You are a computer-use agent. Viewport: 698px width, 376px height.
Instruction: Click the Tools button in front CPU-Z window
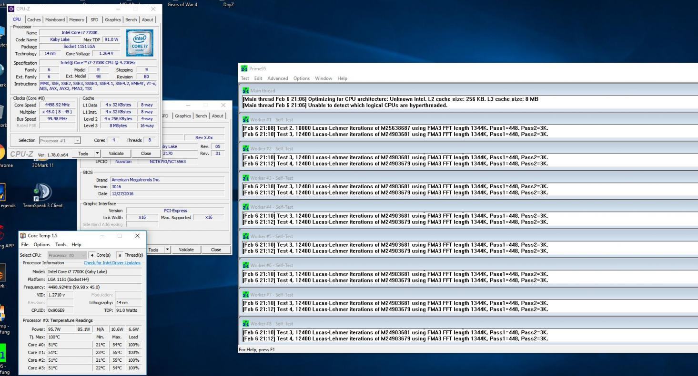coord(83,154)
